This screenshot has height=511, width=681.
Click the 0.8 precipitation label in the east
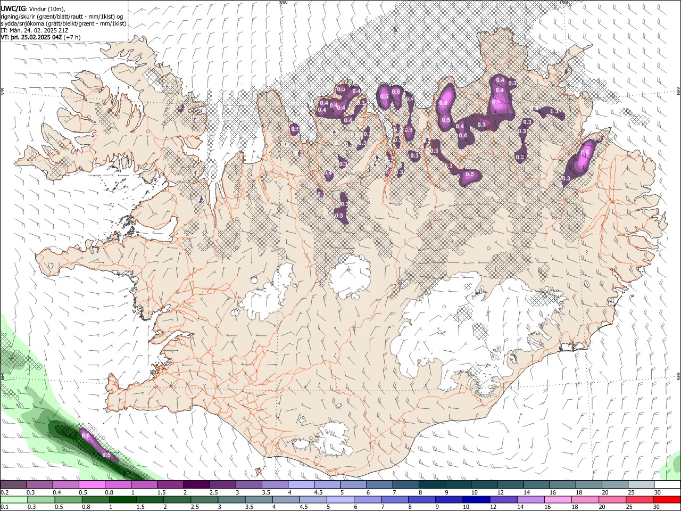[585, 153]
